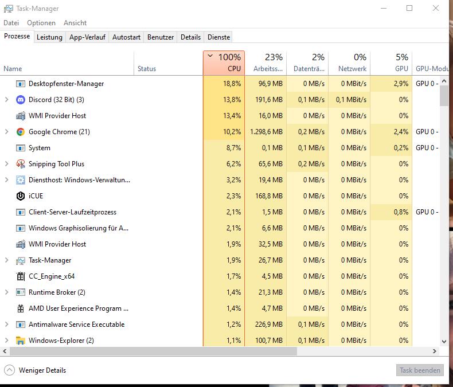The height and width of the screenshot is (387, 453).
Task: Click the Client-Server-Laufzeitprozess icon
Action: (21, 212)
